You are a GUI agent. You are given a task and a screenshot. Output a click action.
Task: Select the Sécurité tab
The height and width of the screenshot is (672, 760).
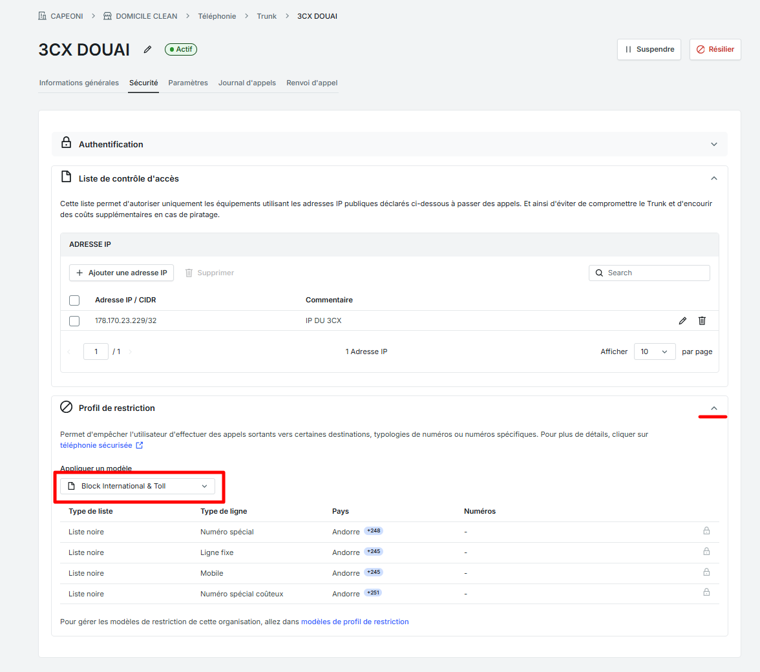point(143,83)
